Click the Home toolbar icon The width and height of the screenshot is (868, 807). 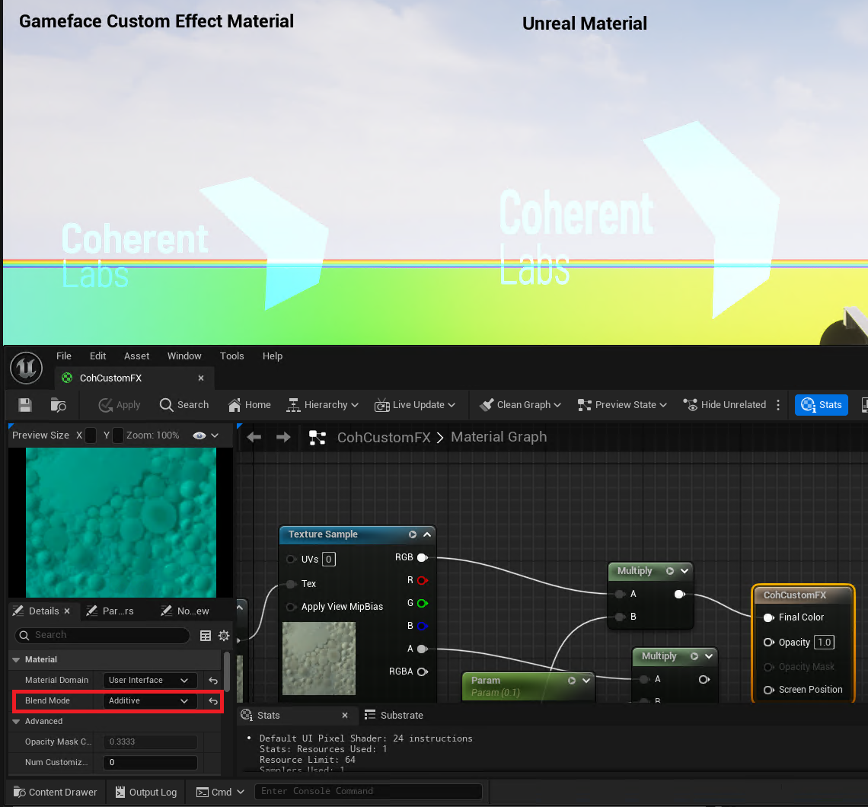[248, 405]
